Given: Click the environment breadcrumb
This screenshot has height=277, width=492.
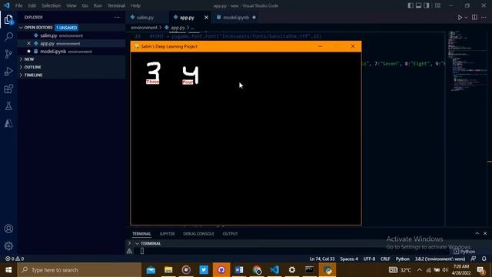Looking at the screenshot, I should tap(144, 28).
